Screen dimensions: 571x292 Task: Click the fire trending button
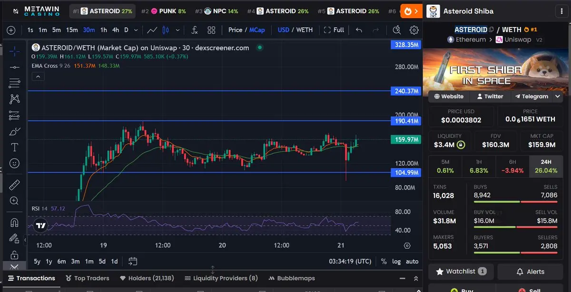[x=411, y=11]
